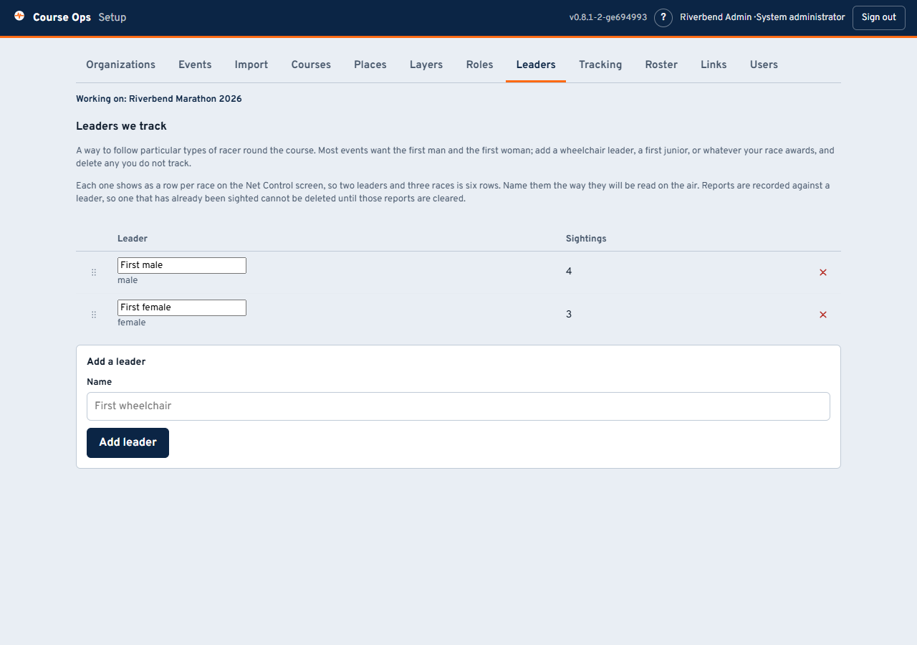Open the Organizations tab
Image resolution: width=917 pixels, height=645 pixels.
point(120,64)
